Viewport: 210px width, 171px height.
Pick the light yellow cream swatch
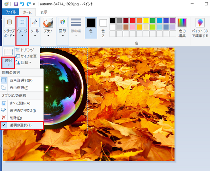[x=146, y=27]
